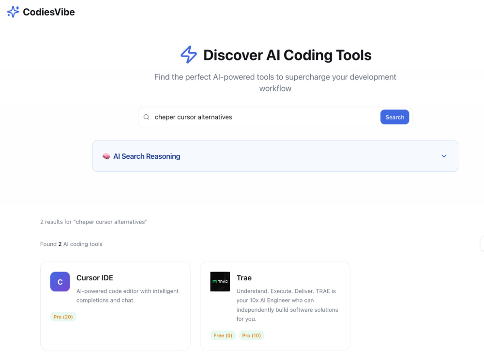The image size is (484, 363).
Task: Click the lightning bolt icon beside heading
Action: click(x=189, y=55)
